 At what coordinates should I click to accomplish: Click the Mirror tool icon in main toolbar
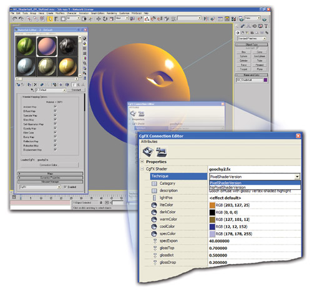(x=206, y=19)
